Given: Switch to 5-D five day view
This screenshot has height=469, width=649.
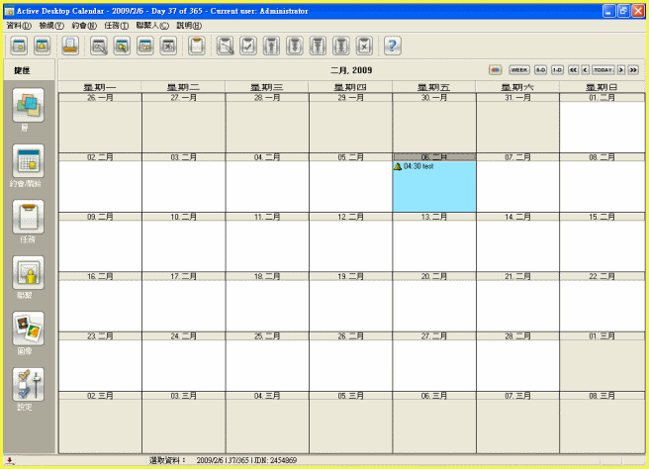Looking at the screenshot, I should pyautogui.click(x=540, y=69).
